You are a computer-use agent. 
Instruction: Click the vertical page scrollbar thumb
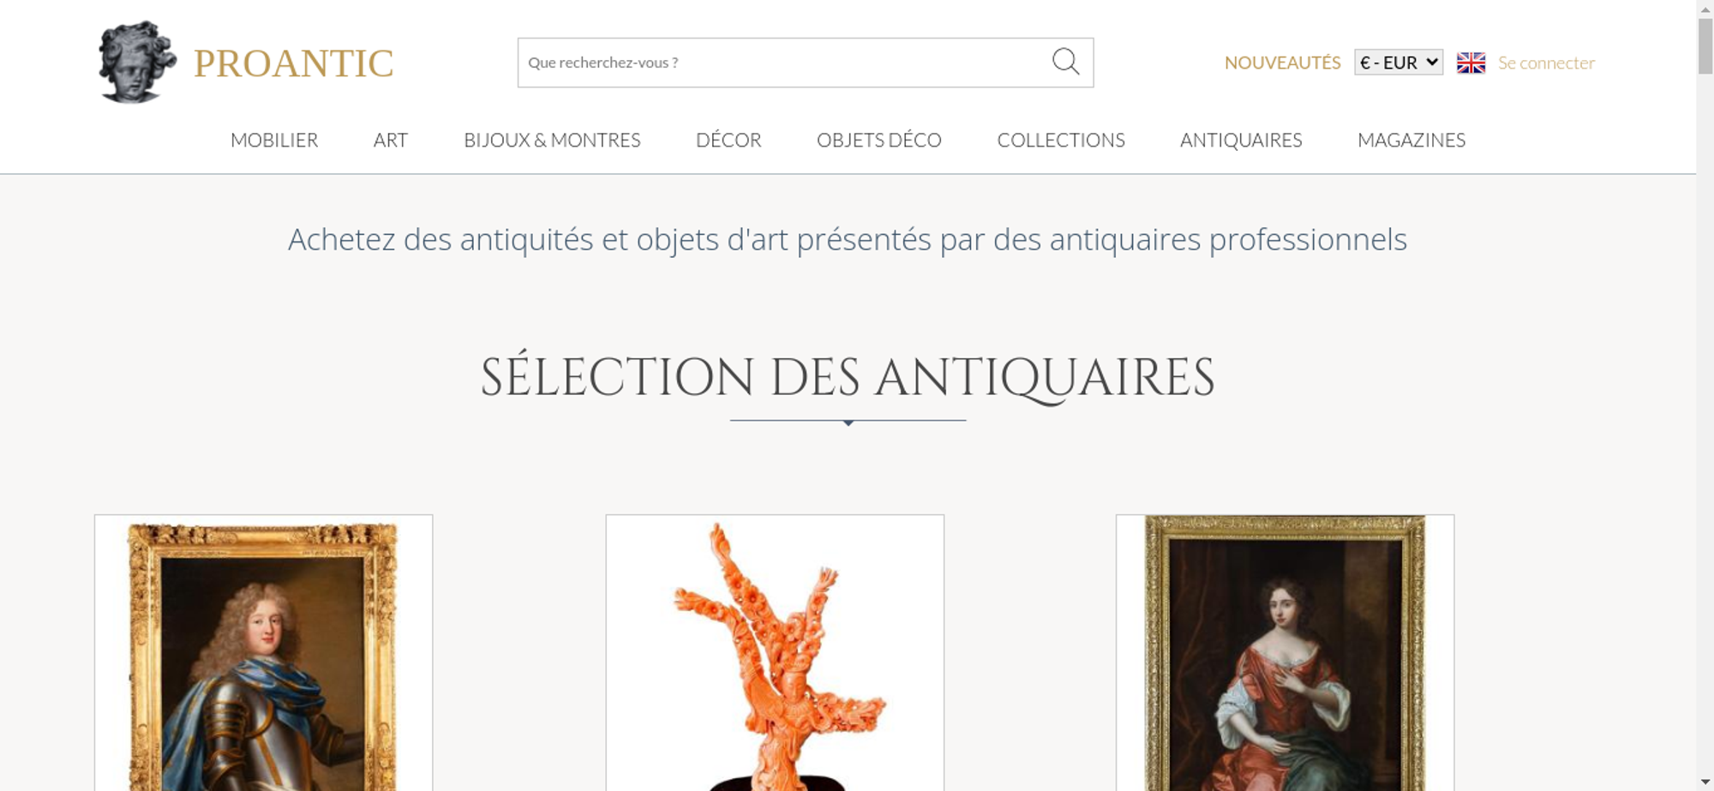pos(1705,45)
